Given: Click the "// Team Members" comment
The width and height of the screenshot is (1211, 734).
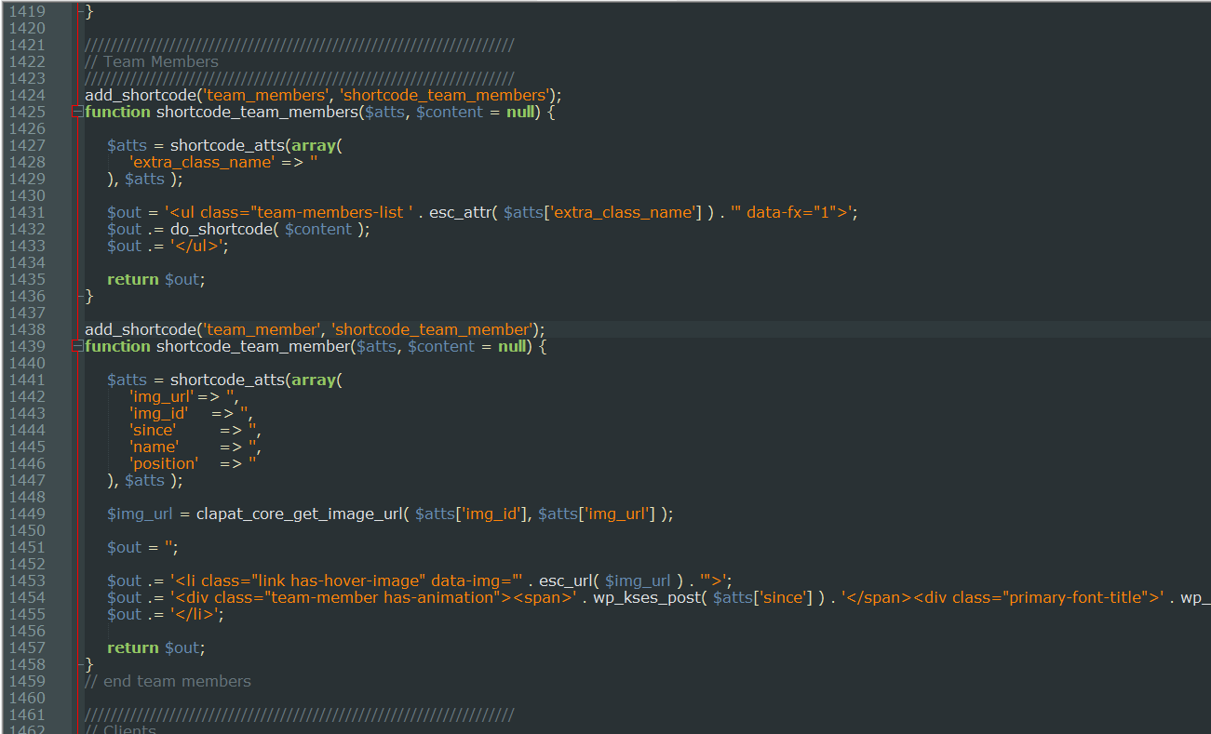Looking at the screenshot, I should [152, 61].
